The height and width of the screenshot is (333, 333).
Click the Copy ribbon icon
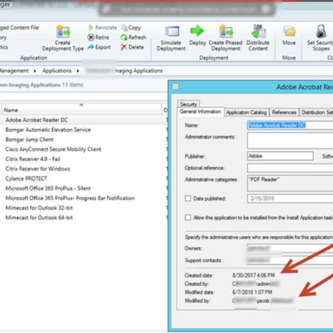point(124,28)
